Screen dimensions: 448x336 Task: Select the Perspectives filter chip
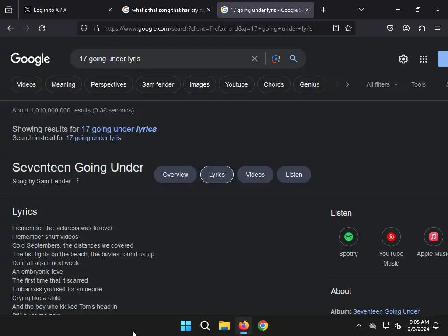coord(108,84)
